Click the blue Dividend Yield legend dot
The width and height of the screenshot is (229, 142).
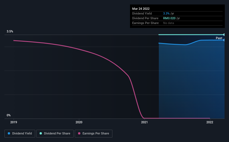9,133
